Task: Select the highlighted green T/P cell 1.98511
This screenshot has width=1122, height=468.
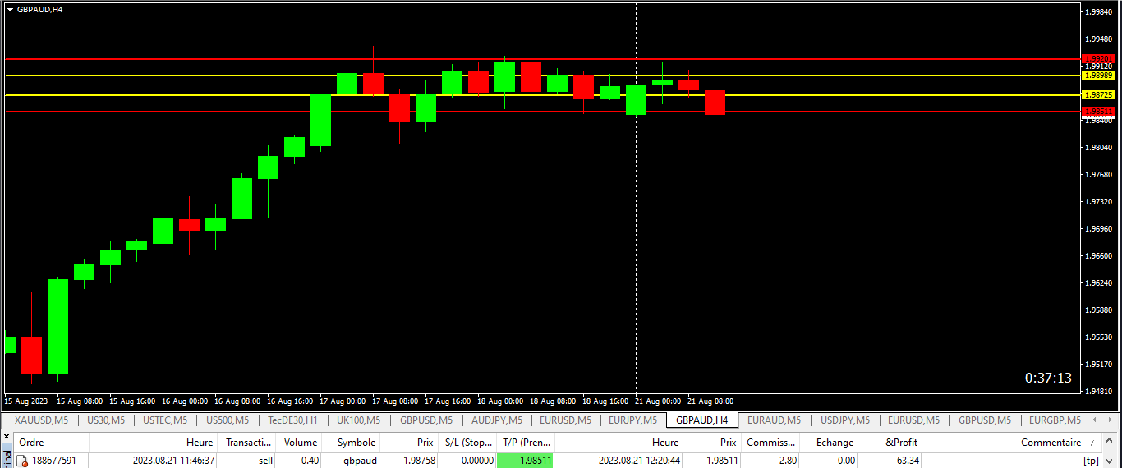Action: [x=525, y=461]
